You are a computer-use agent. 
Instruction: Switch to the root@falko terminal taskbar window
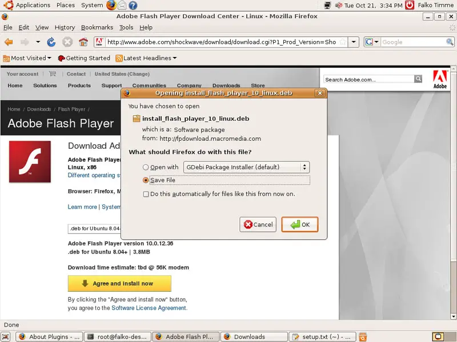tap(118, 337)
